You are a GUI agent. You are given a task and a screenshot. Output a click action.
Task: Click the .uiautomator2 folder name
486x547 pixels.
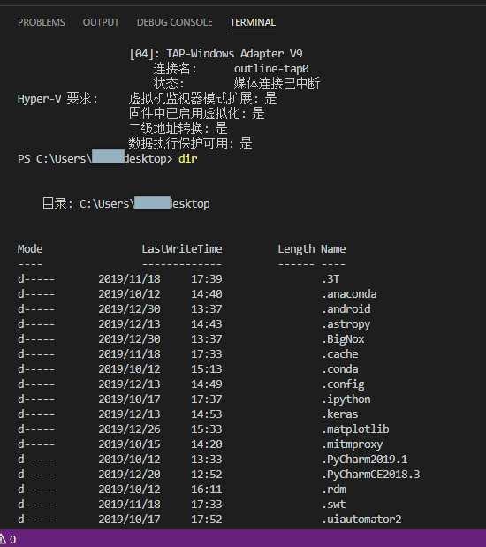[x=361, y=519]
